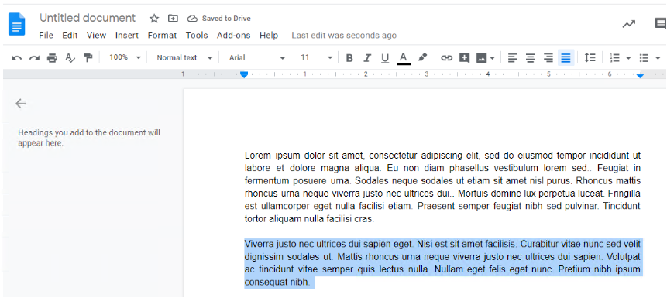
Task: Close the document outline with back arrow
Action: [20, 103]
